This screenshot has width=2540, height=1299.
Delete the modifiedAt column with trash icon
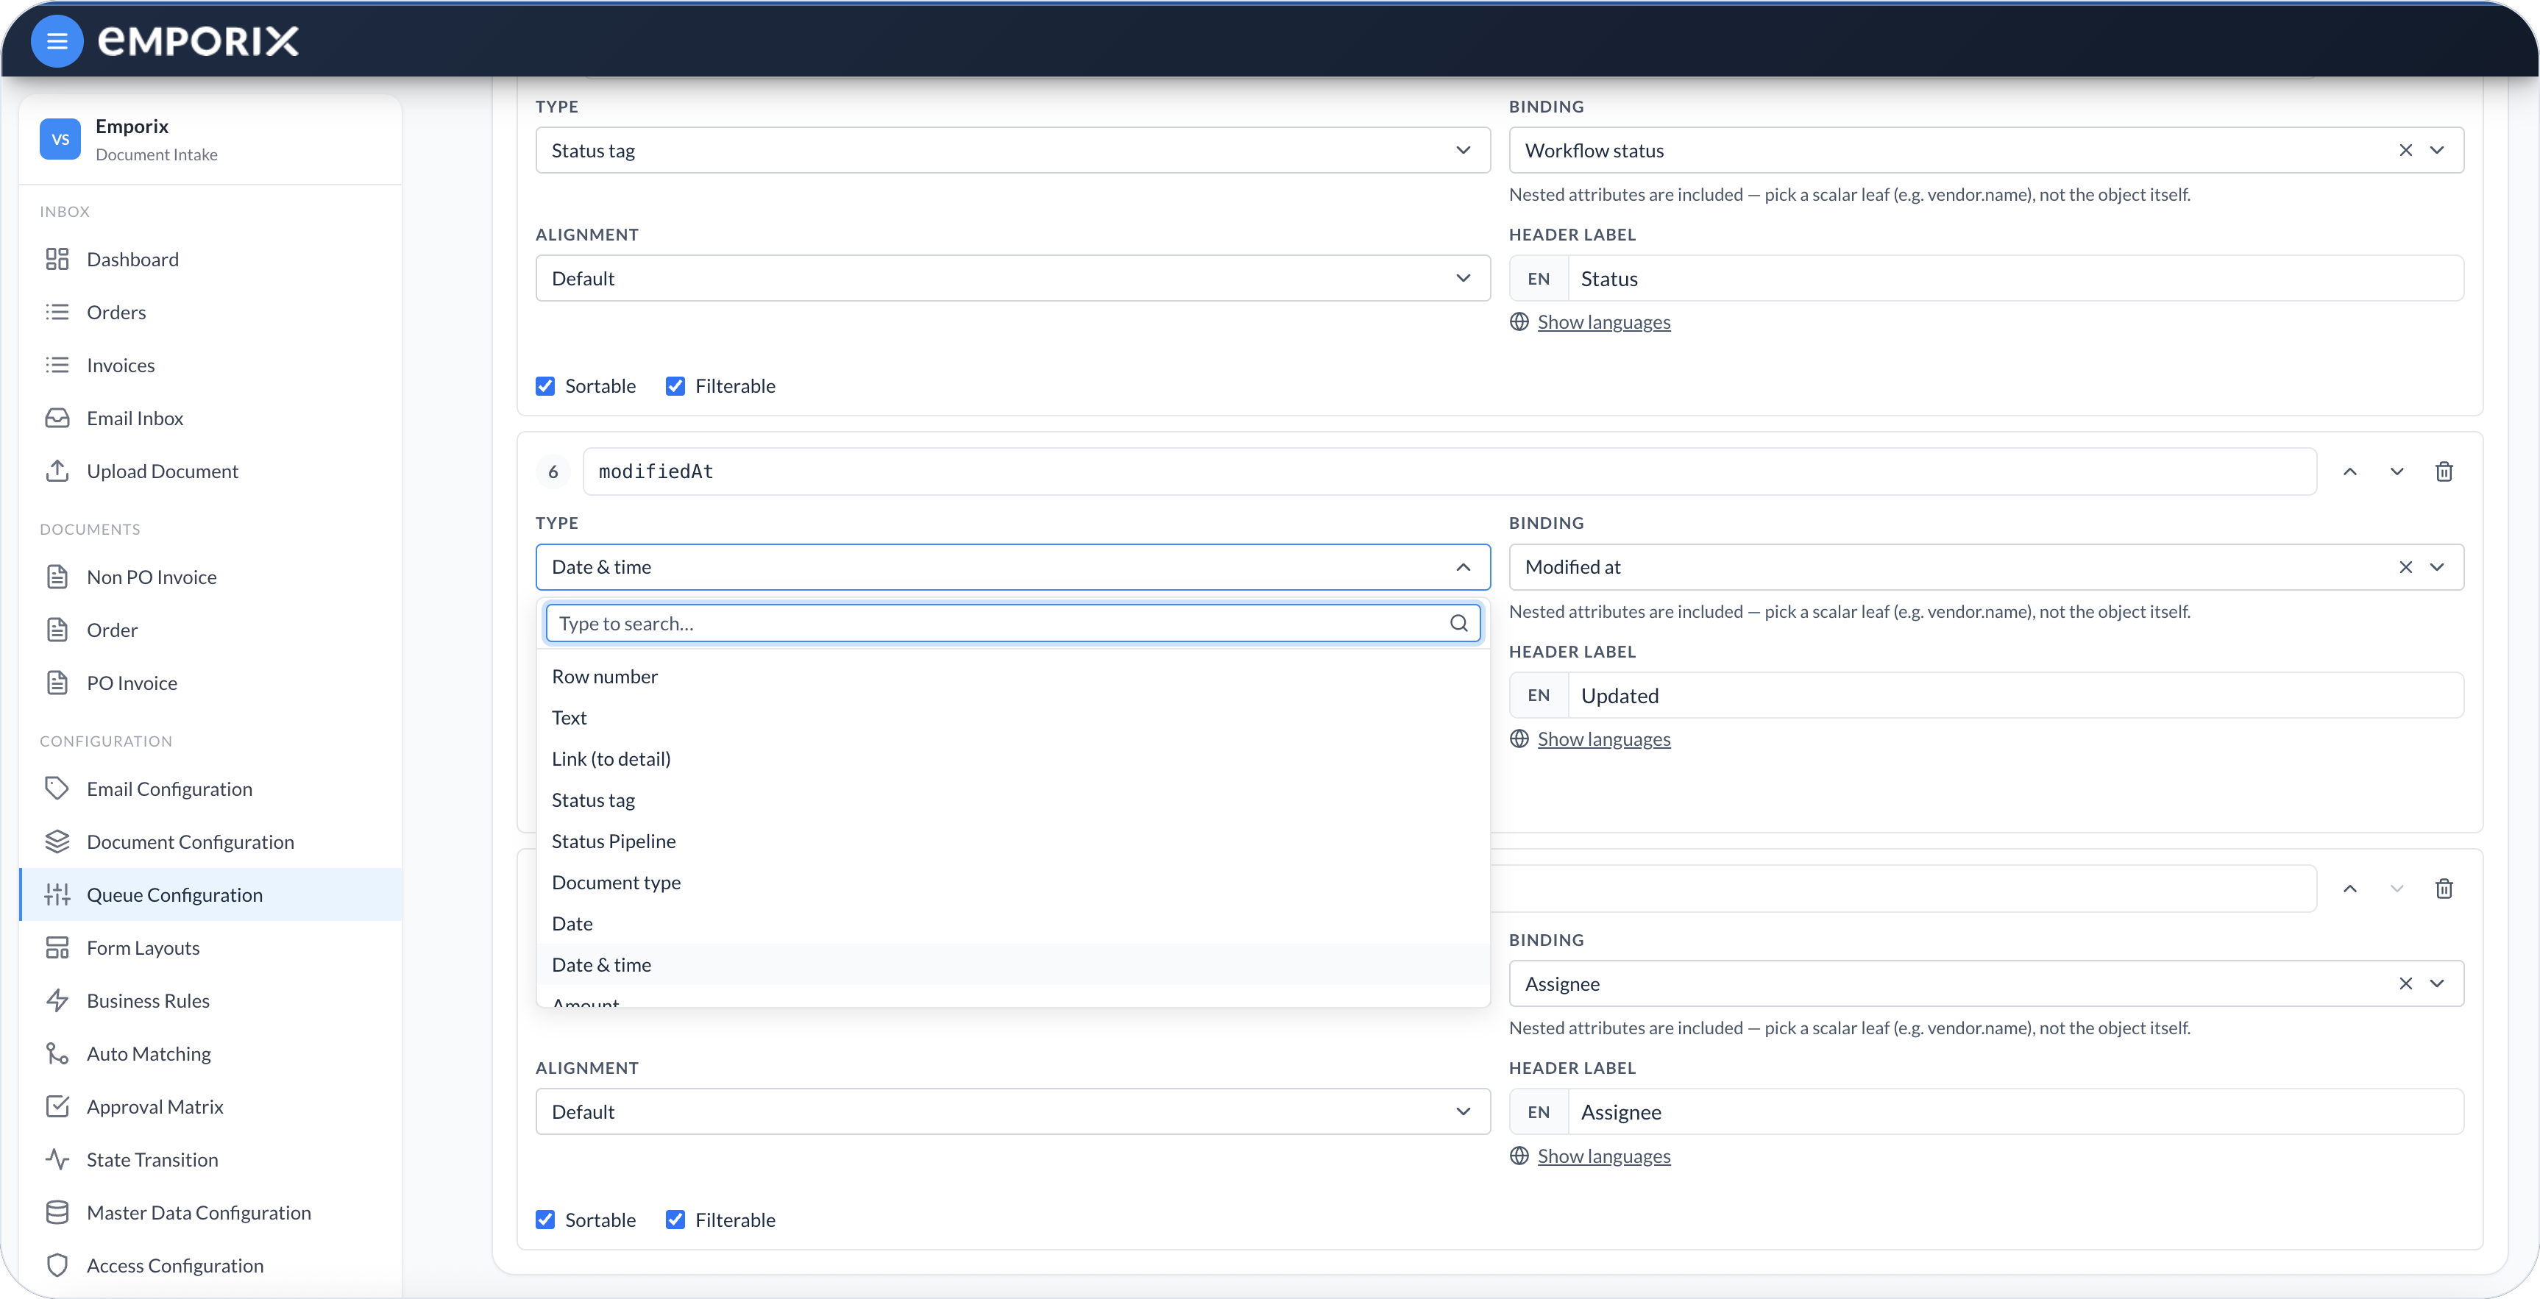[2444, 471]
